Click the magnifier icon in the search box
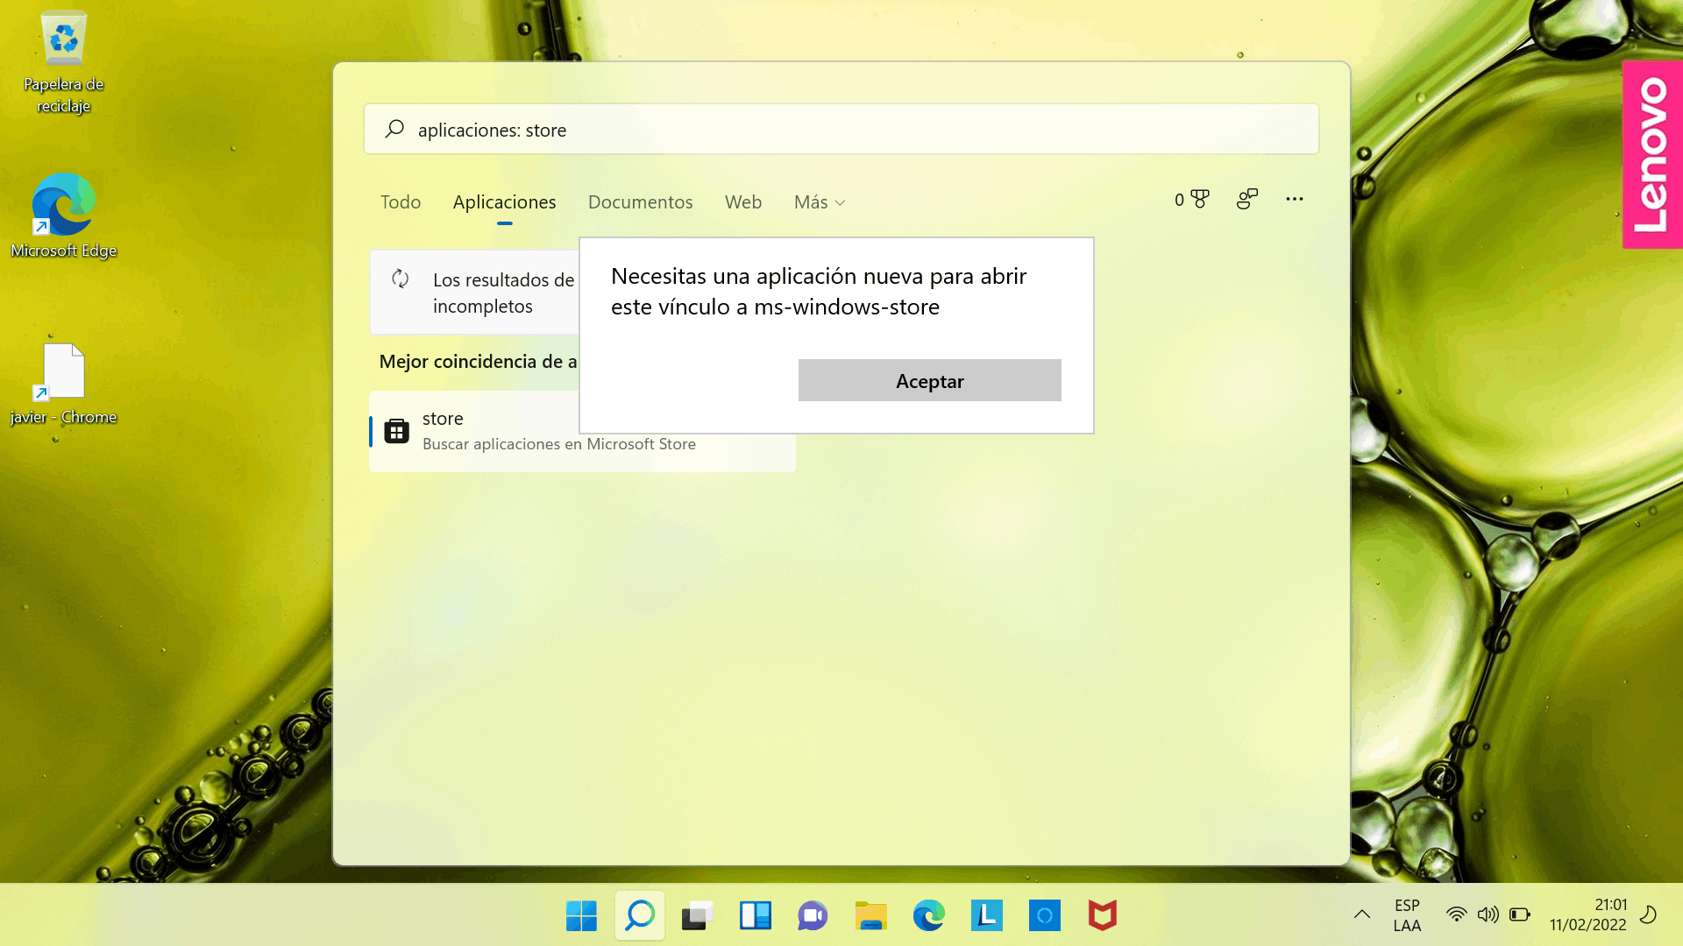Screen dimensions: 1683x946 (394, 129)
